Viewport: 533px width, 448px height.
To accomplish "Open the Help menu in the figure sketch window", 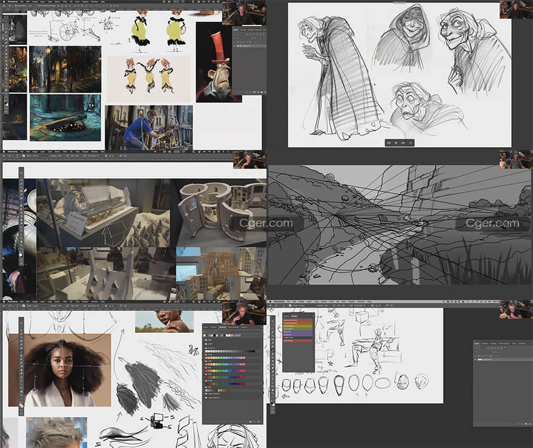I will [369, 301].
